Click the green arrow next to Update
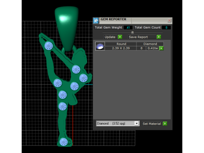 coord(120,37)
